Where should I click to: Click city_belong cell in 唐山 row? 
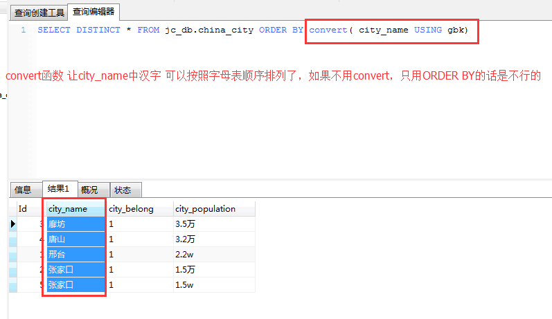(x=140, y=239)
